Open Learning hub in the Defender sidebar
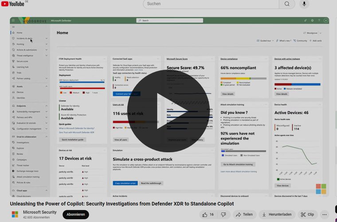337x222 pixels. point(22,67)
